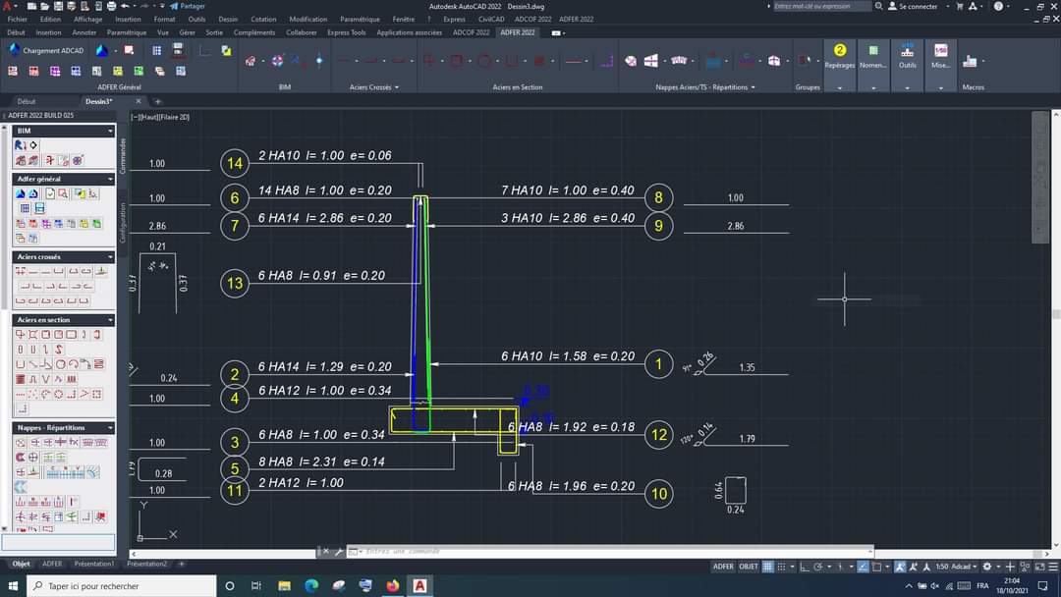The image size is (1061, 597).
Task: Toggle annotation visibility icon in status bar
Action: click(900, 567)
